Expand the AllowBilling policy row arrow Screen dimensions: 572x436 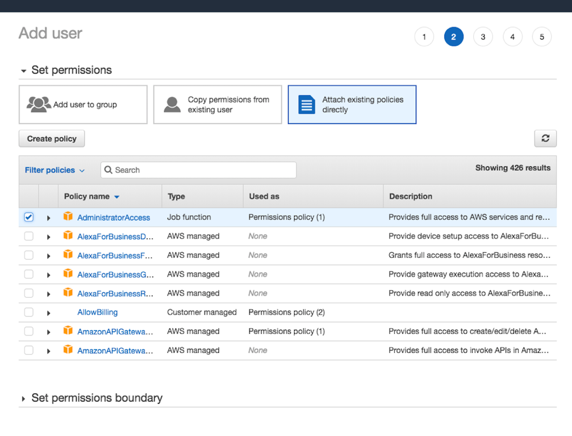point(48,313)
